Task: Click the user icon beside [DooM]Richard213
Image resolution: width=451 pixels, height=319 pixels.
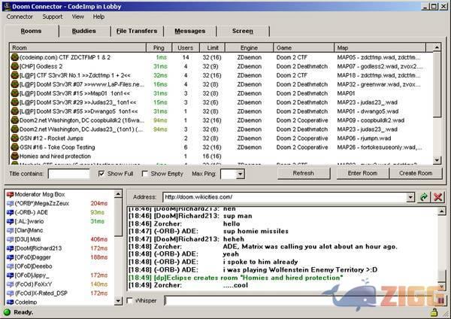Action: tap(10, 248)
